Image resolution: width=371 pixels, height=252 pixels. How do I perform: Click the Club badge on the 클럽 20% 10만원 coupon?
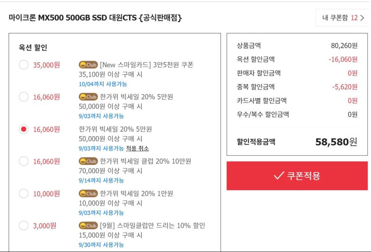[88, 161]
